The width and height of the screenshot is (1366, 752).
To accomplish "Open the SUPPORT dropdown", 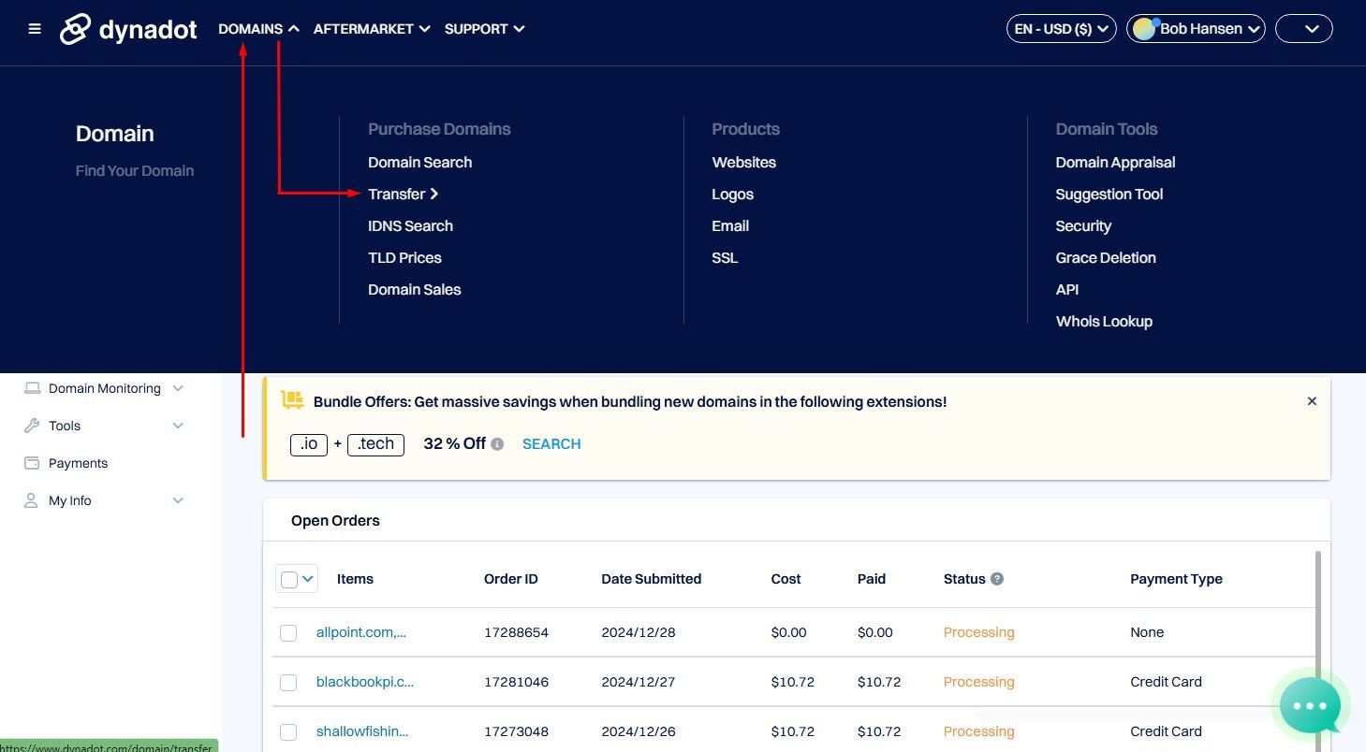I will click(484, 29).
